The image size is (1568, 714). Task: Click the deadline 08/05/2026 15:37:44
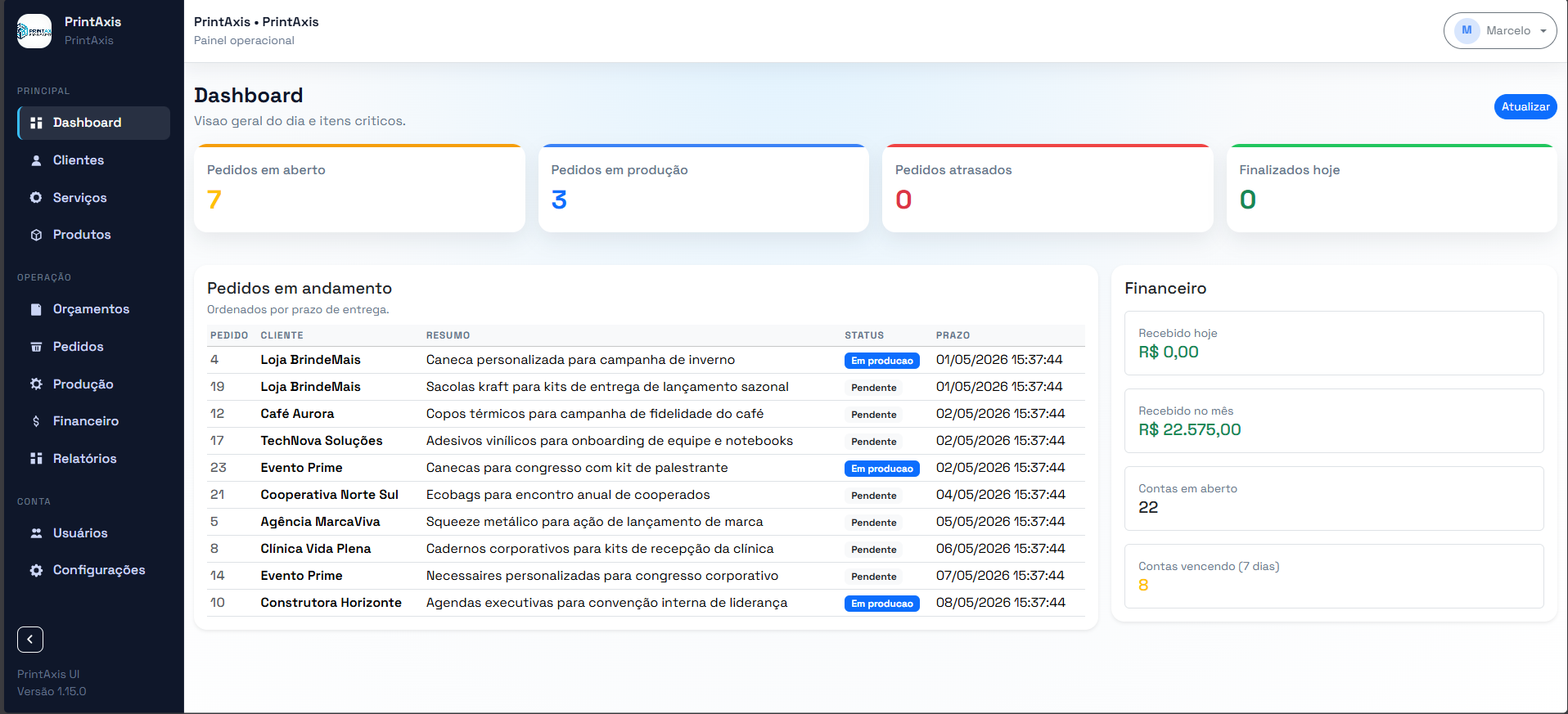(1001, 603)
